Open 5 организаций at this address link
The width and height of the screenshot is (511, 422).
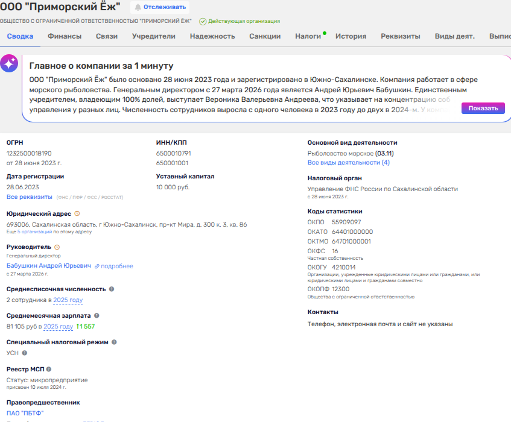coord(34,231)
